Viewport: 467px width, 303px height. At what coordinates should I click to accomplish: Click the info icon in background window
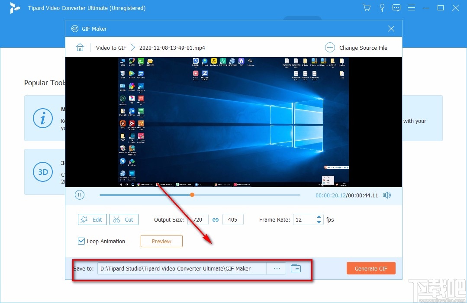43,118
